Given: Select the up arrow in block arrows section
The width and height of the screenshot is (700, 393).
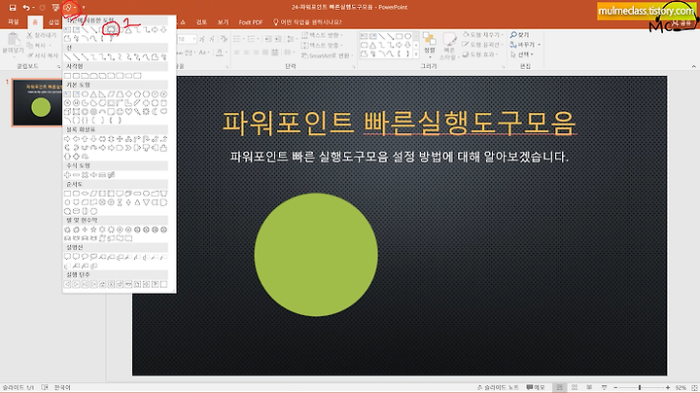Looking at the screenshot, I should [x=85, y=139].
